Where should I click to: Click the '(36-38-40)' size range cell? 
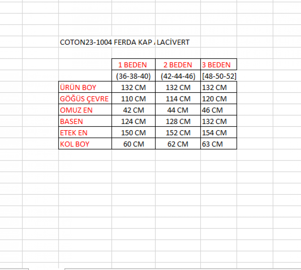[x=133, y=76]
